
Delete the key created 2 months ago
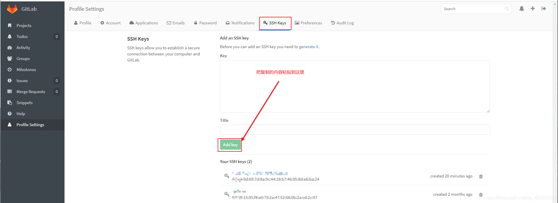481,195
